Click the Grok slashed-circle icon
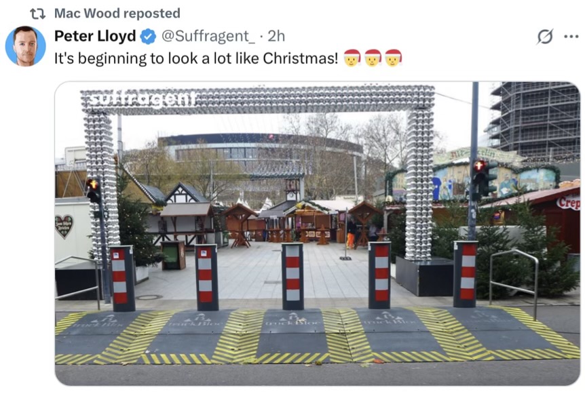585x396 pixels. tap(545, 37)
